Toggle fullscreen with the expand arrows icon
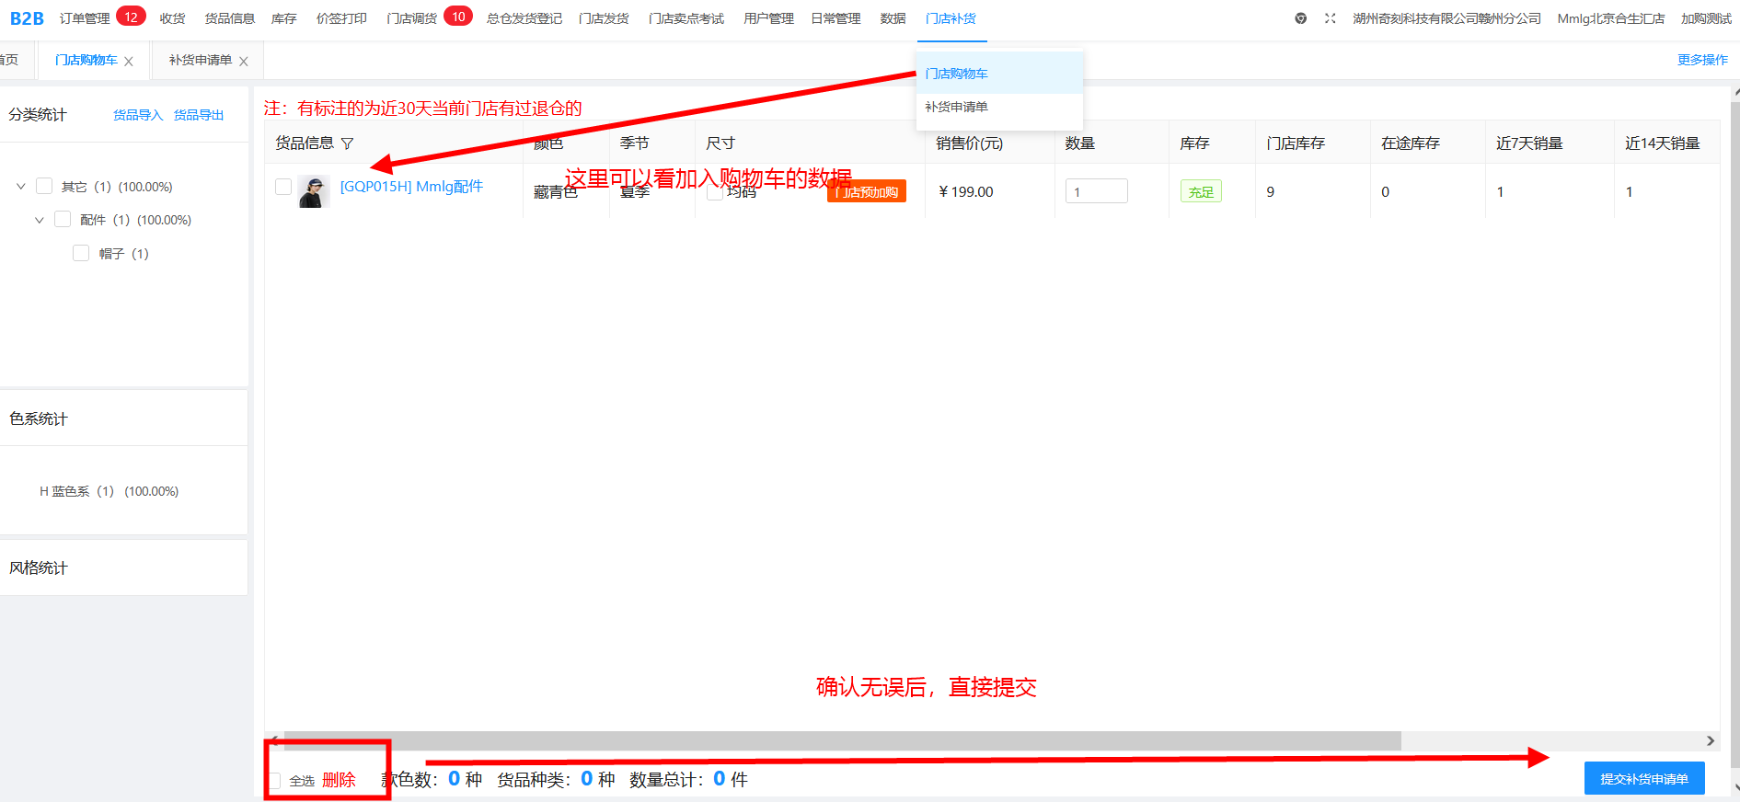 [1330, 18]
